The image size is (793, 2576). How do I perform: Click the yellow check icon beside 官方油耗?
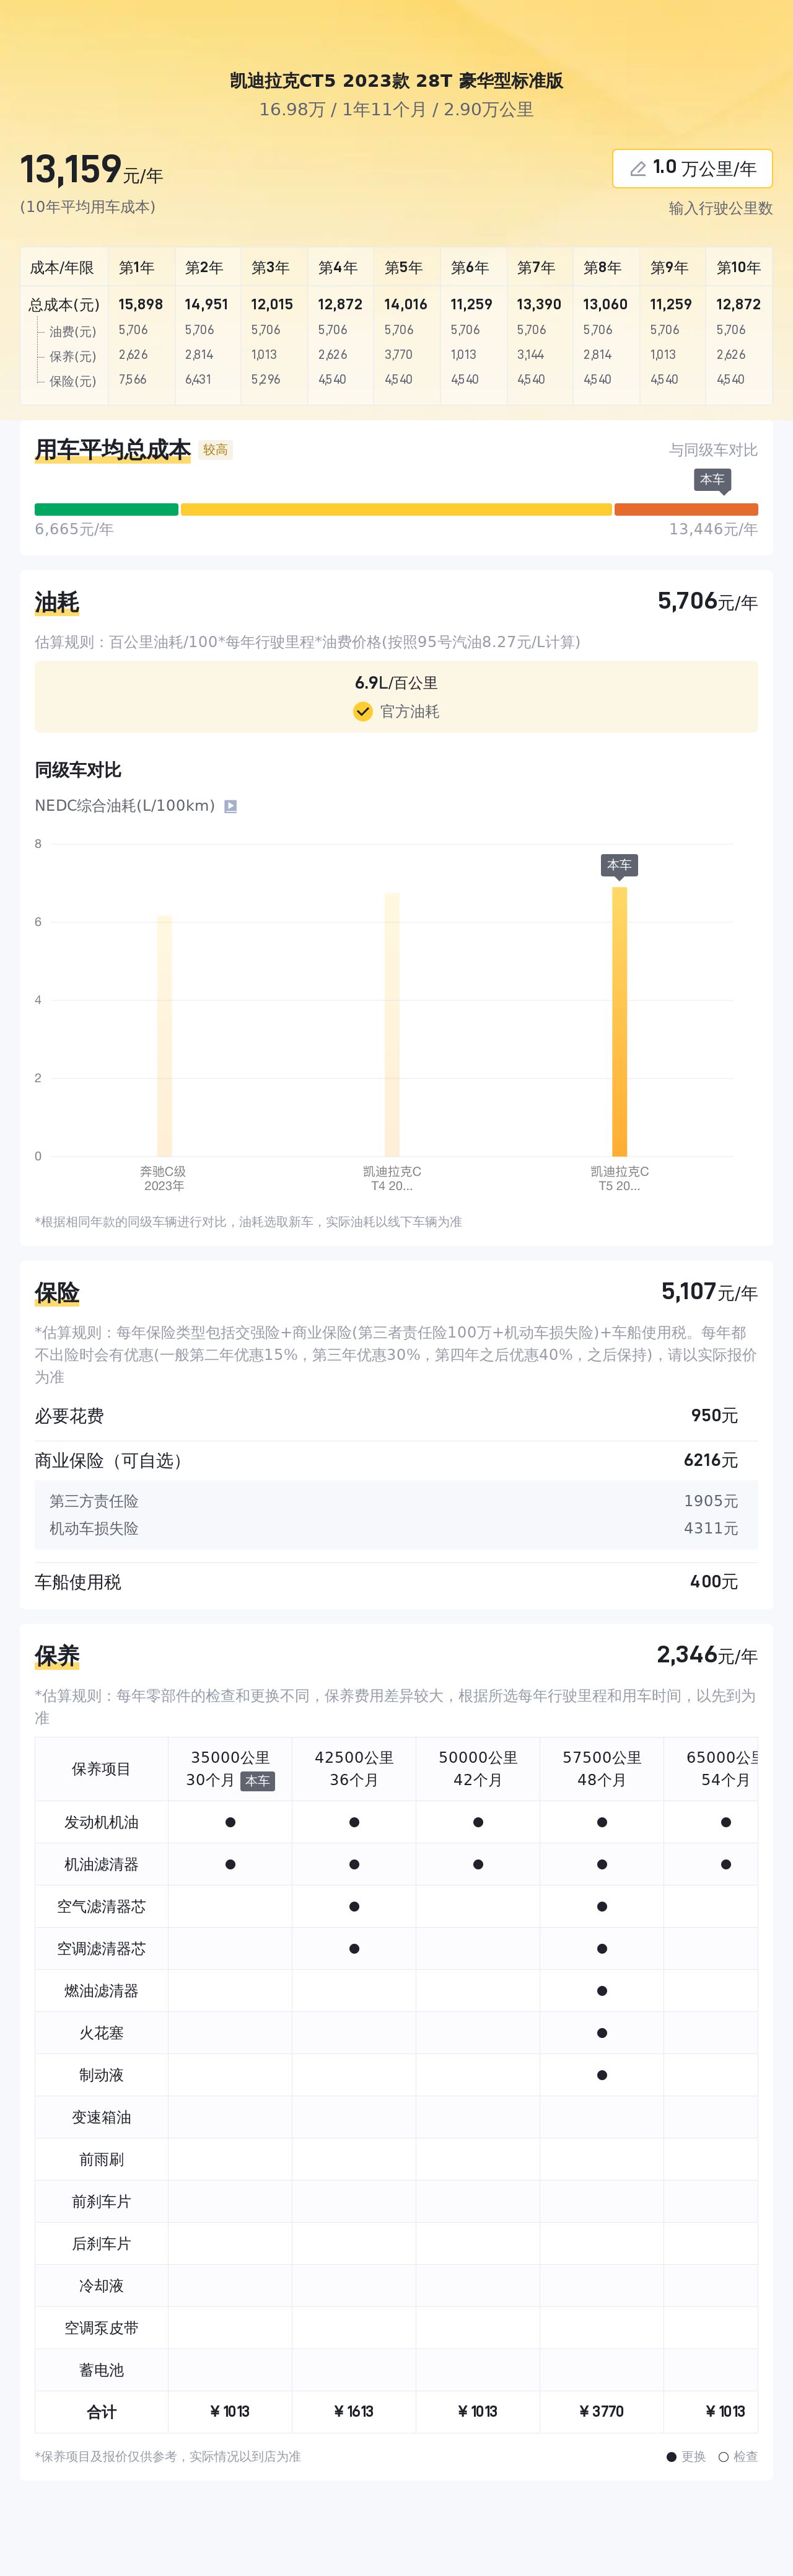click(x=363, y=711)
